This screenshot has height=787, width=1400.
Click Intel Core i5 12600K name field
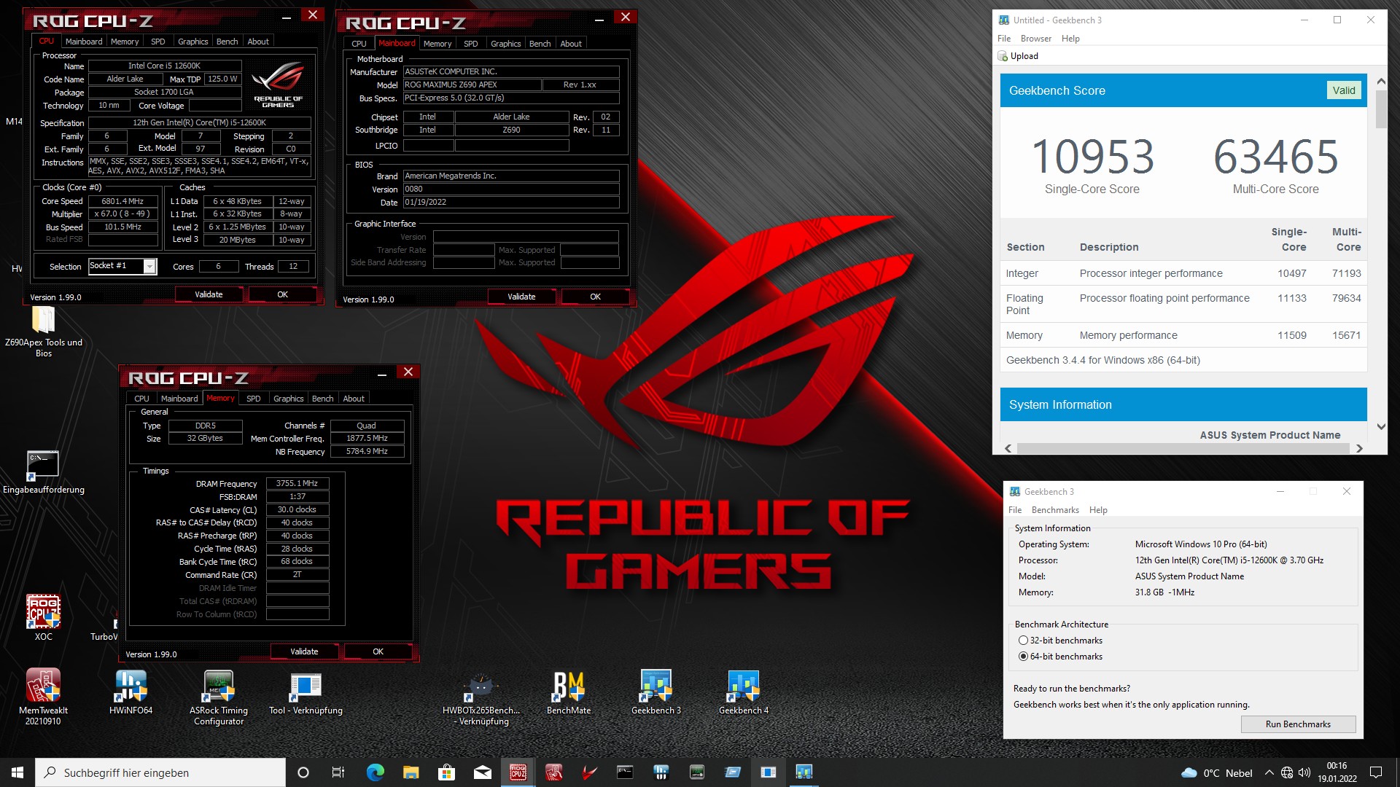(165, 66)
